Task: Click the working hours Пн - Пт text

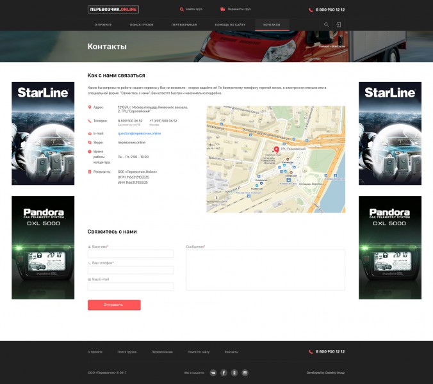Action: 133,157
